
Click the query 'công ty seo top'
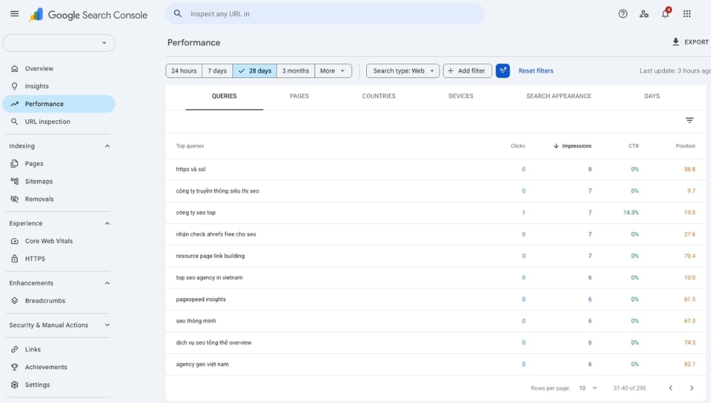pyautogui.click(x=196, y=213)
